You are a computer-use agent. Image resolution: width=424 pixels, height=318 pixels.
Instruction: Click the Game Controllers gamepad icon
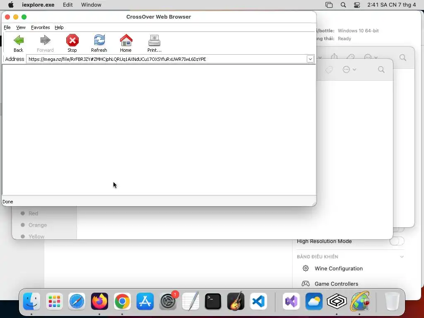306,283
